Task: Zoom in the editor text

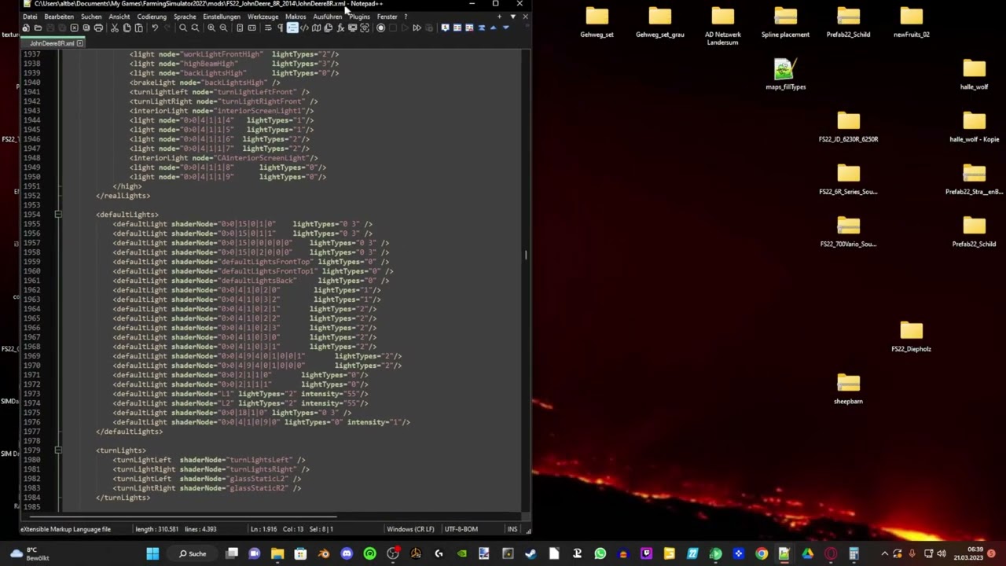Action: click(211, 28)
